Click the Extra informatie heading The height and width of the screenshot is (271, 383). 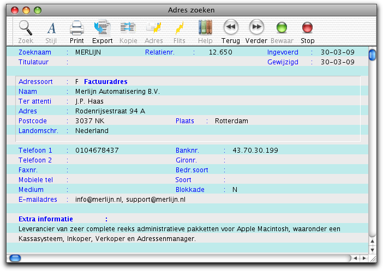point(46,219)
